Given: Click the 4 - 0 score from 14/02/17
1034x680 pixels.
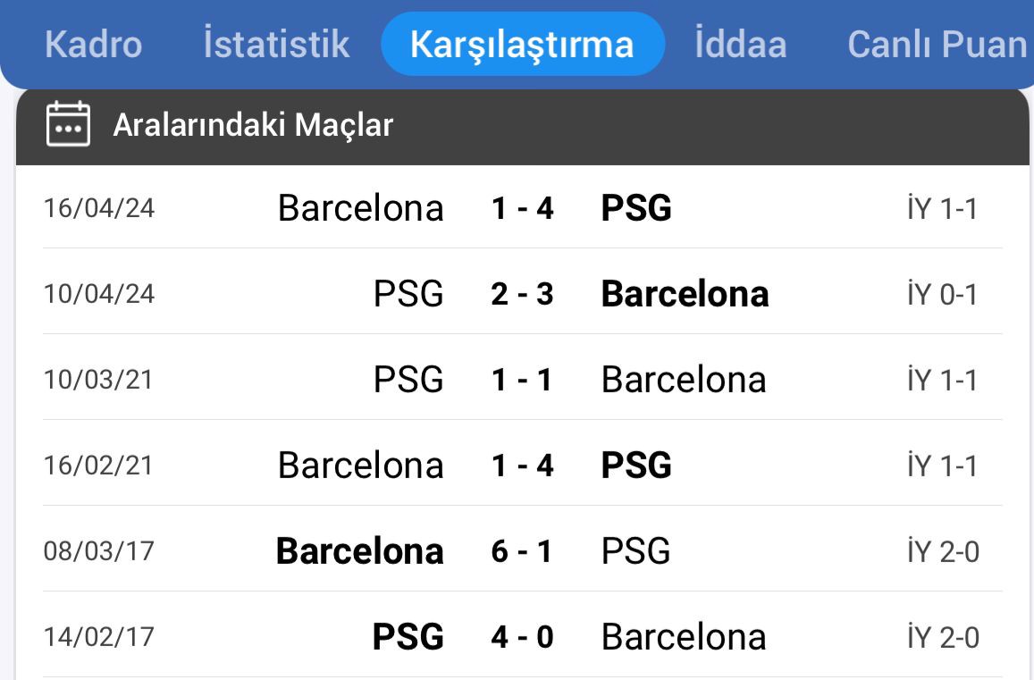Looking at the screenshot, I should 522,637.
